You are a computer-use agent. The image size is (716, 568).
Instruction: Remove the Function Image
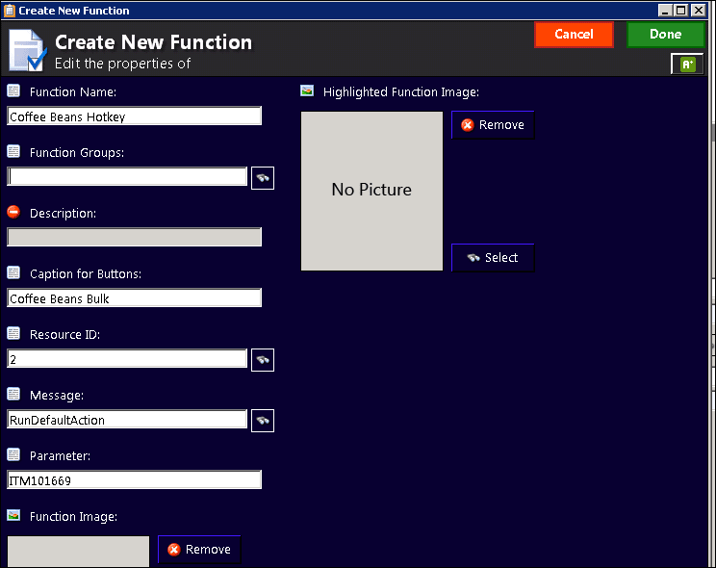coord(199,550)
